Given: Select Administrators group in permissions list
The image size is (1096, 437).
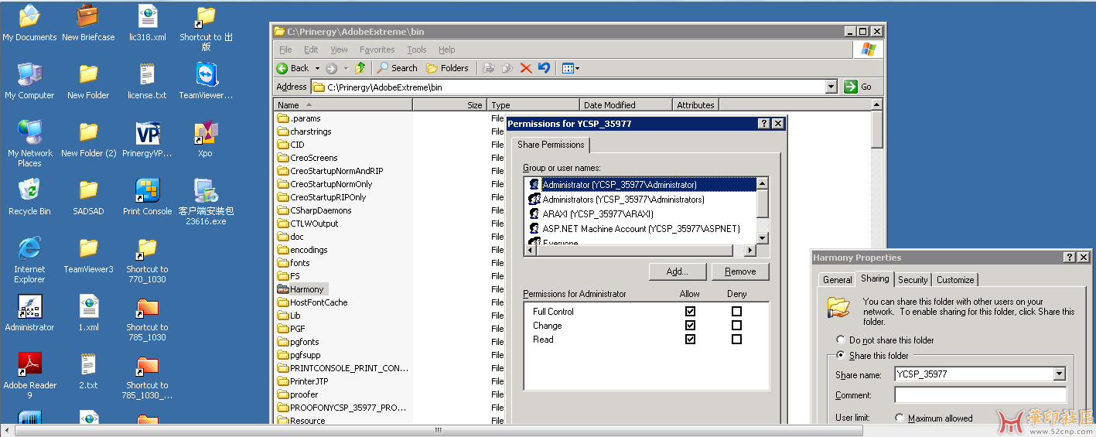Looking at the screenshot, I should 623,200.
